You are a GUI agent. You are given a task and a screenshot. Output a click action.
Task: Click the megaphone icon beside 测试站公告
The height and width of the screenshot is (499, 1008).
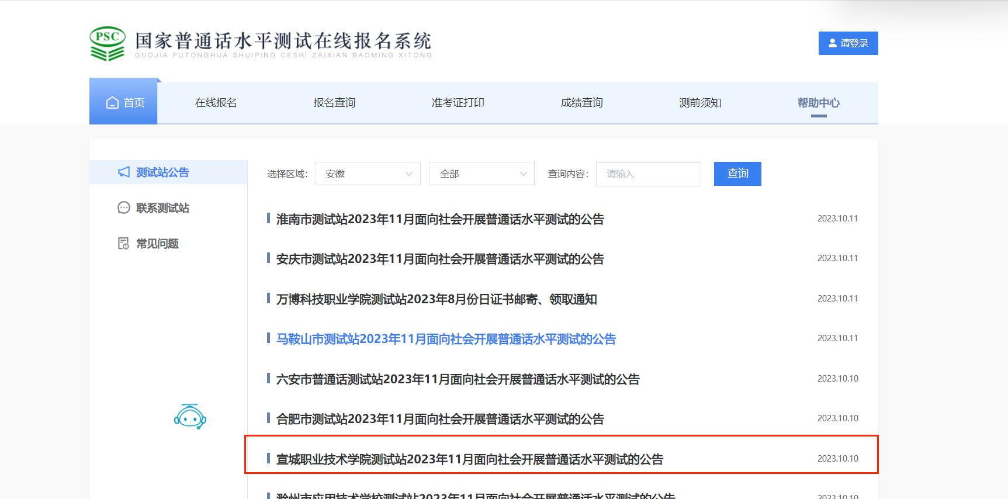(124, 172)
